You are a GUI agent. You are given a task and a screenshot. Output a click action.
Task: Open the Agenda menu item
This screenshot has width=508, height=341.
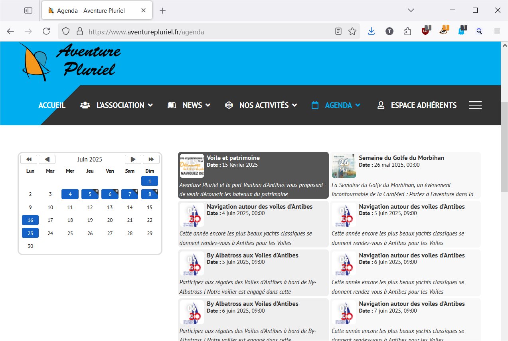tap(338, 105)
